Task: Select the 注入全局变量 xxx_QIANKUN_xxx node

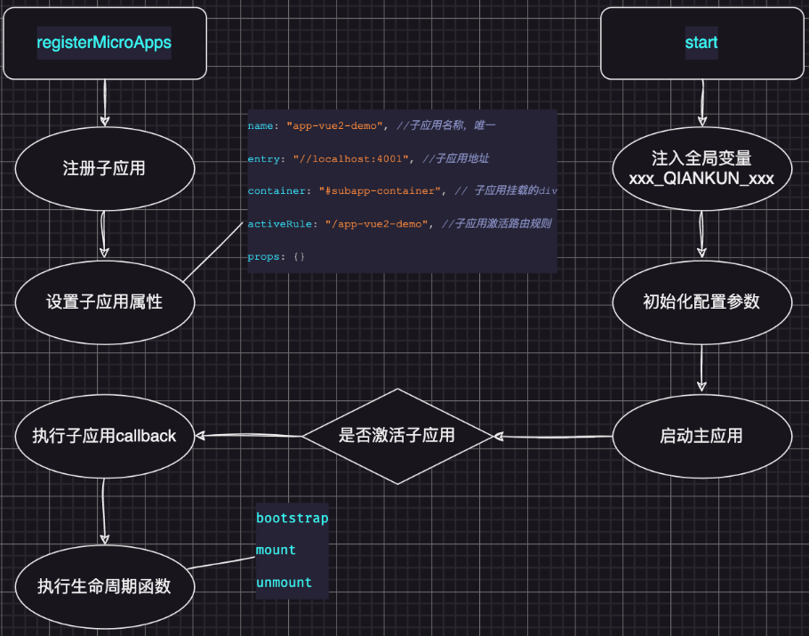Action: click(x=702, y=168)
